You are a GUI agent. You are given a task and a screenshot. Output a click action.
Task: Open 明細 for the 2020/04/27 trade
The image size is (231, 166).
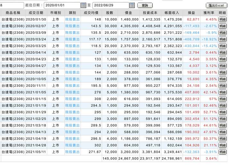click(x=222, y=66)
